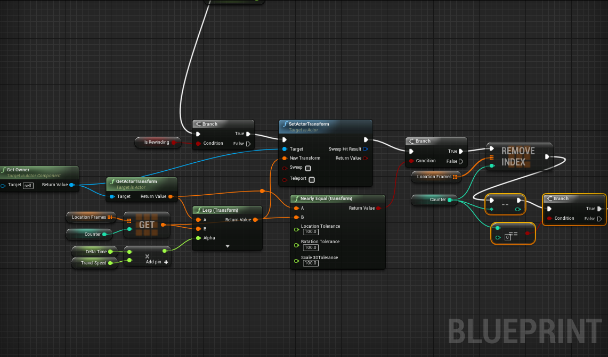Click the multiply node output pin
Viewport: 608px width, 357px height.
165,251
